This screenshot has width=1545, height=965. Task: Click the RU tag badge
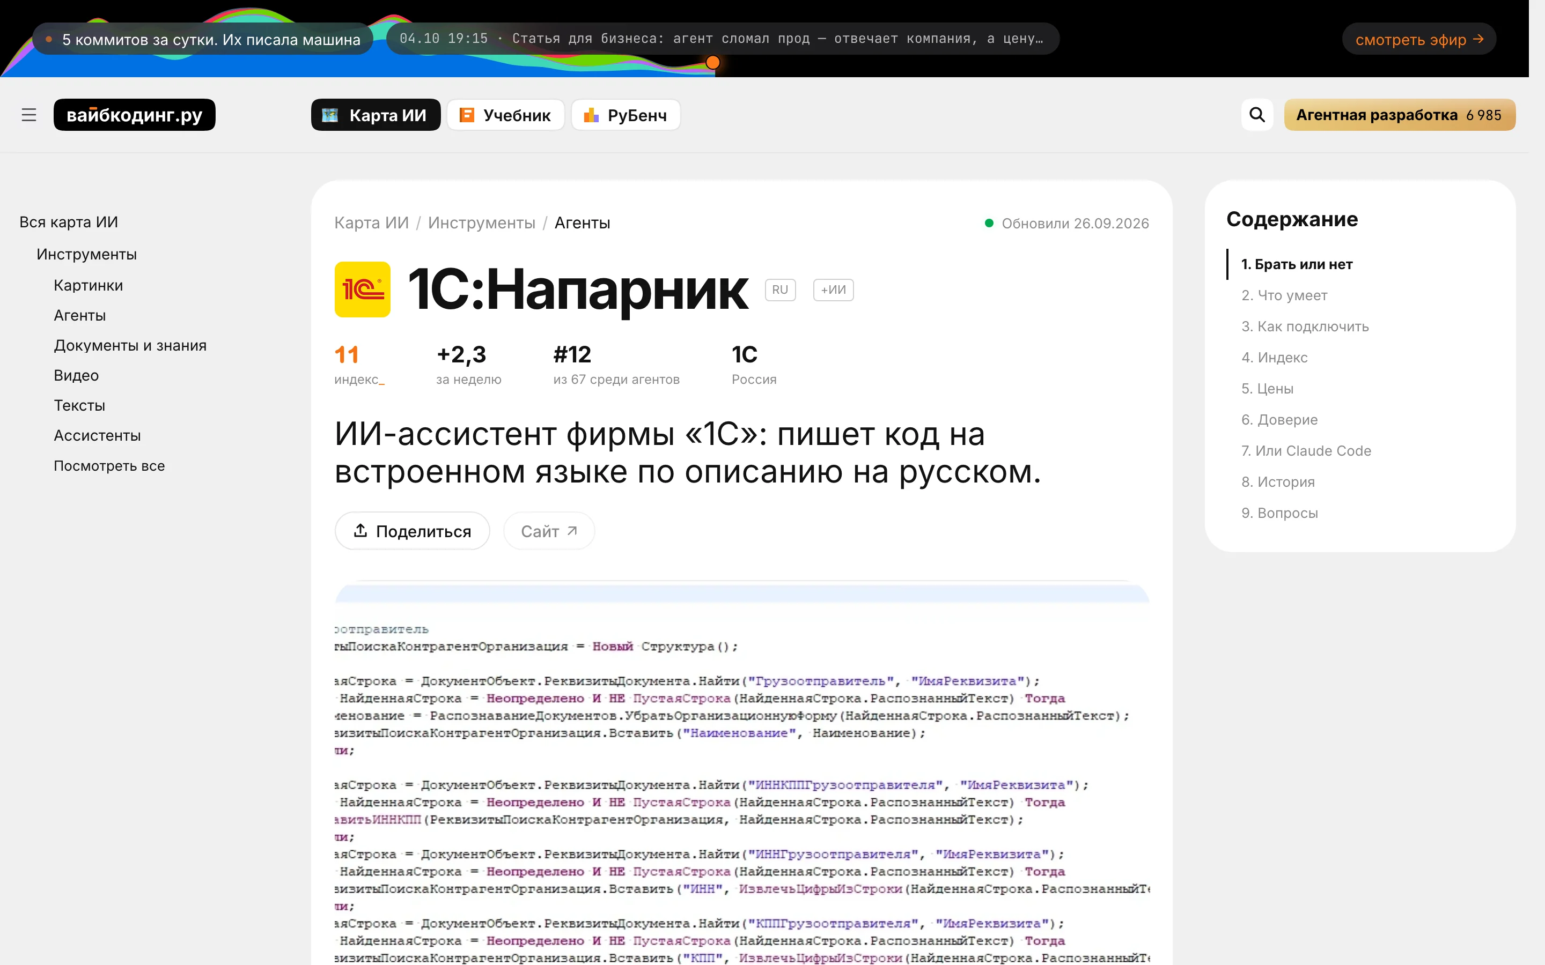point(780,289)
